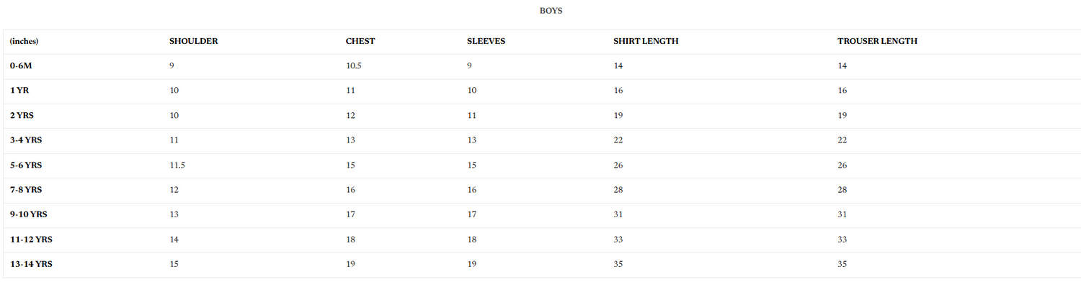Select the 1 YR size row label
This screenshot has height=282, width=1081.
tap(19, 91)
